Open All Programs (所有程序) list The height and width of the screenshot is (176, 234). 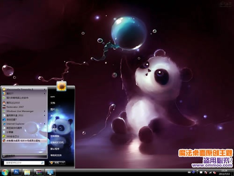(24, 156)
